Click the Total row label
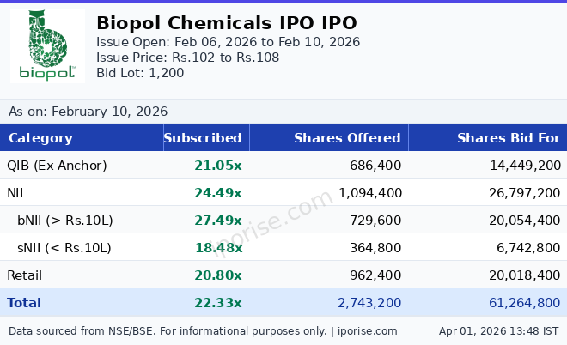This screenshot has height=345, width=567. pyautogui.click(x=24, y=303)
